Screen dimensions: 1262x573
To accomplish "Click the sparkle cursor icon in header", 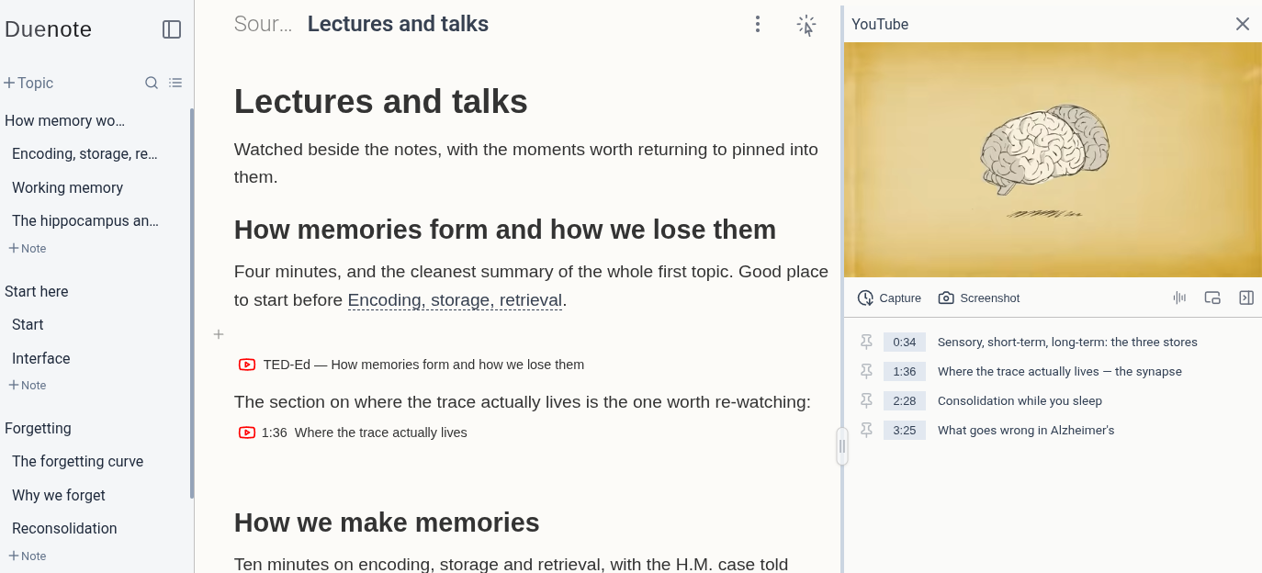I will pos(806,25).
